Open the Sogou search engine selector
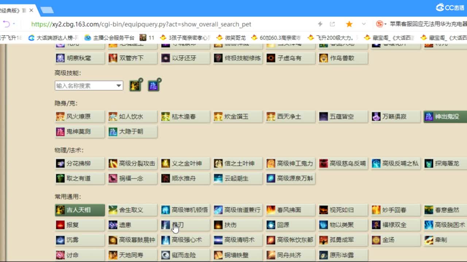 [x=381, y=24]
